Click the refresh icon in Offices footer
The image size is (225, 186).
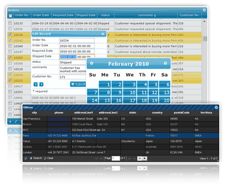click(x=26, y=158)
